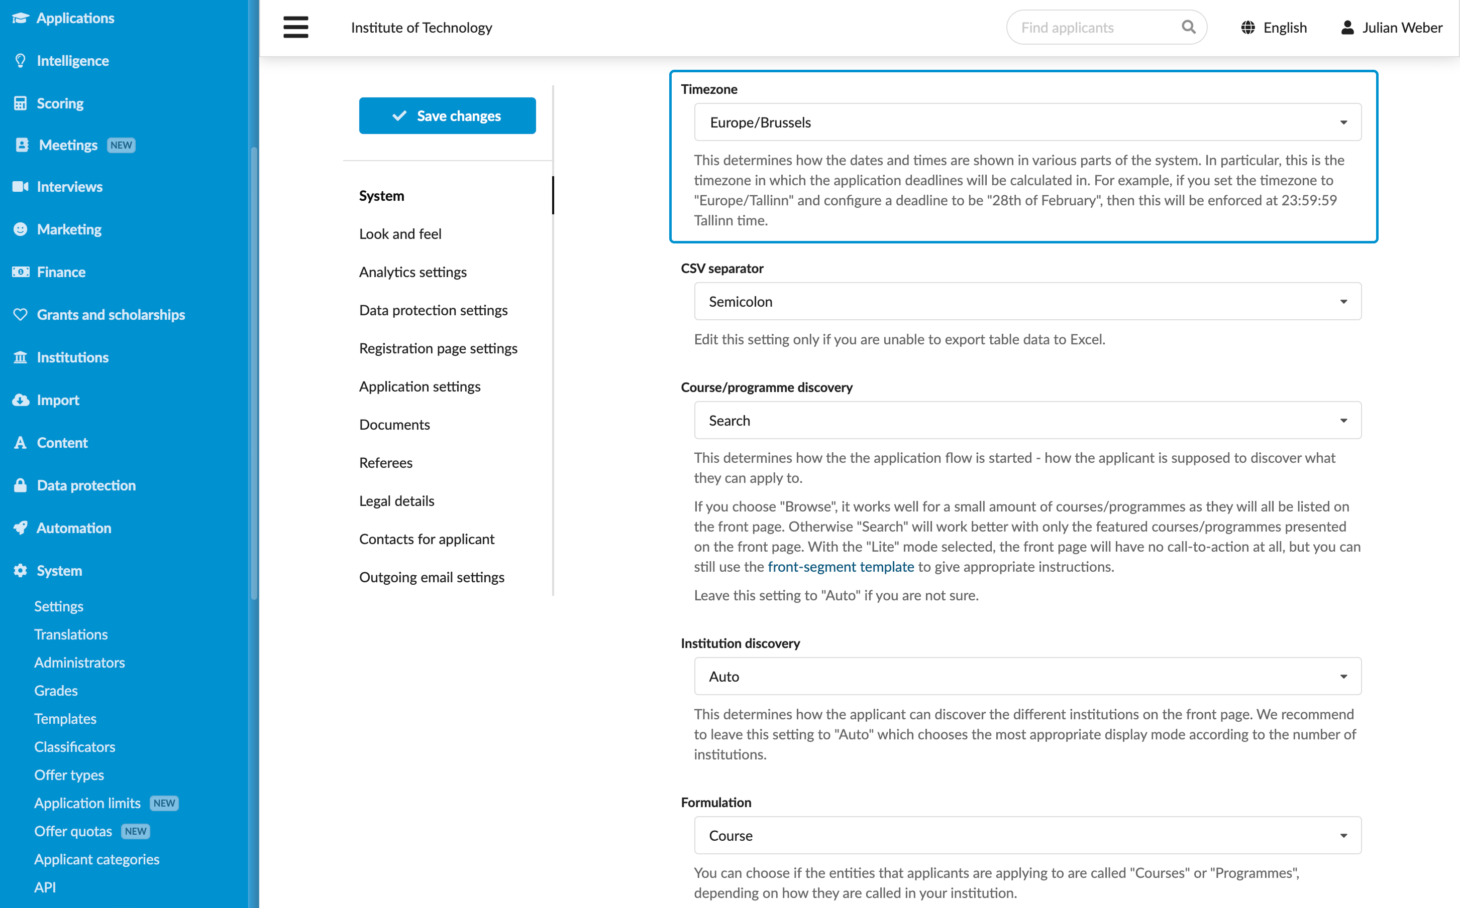Select Look and feel settings tab
The width and height of the screenshot is (1460, 908).
pyautogui.click(x=400, y=233)
